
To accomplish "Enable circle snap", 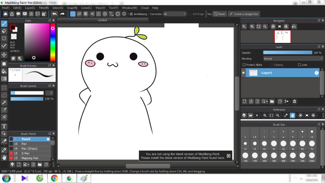I will [x=105, y=14].
